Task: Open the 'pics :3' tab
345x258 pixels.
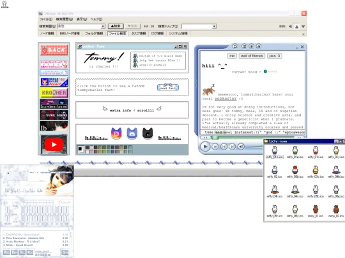Action: [x=275, y=55]
